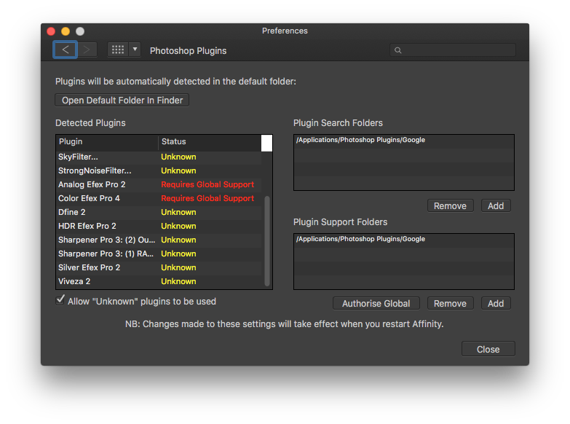Click Requires Global Support status for Analog Efex
This screenshot has width=570, height=424.
pyautogui.click(x=207, y=184)
